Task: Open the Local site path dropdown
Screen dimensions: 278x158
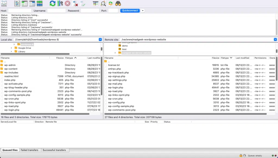Action: [x=100, y=40]
